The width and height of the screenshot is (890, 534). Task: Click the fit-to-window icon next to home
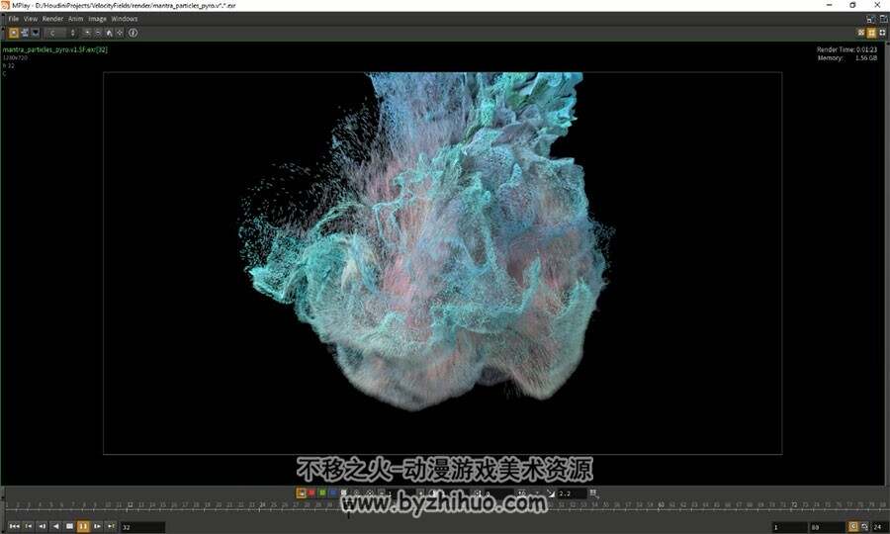point(120,33)
